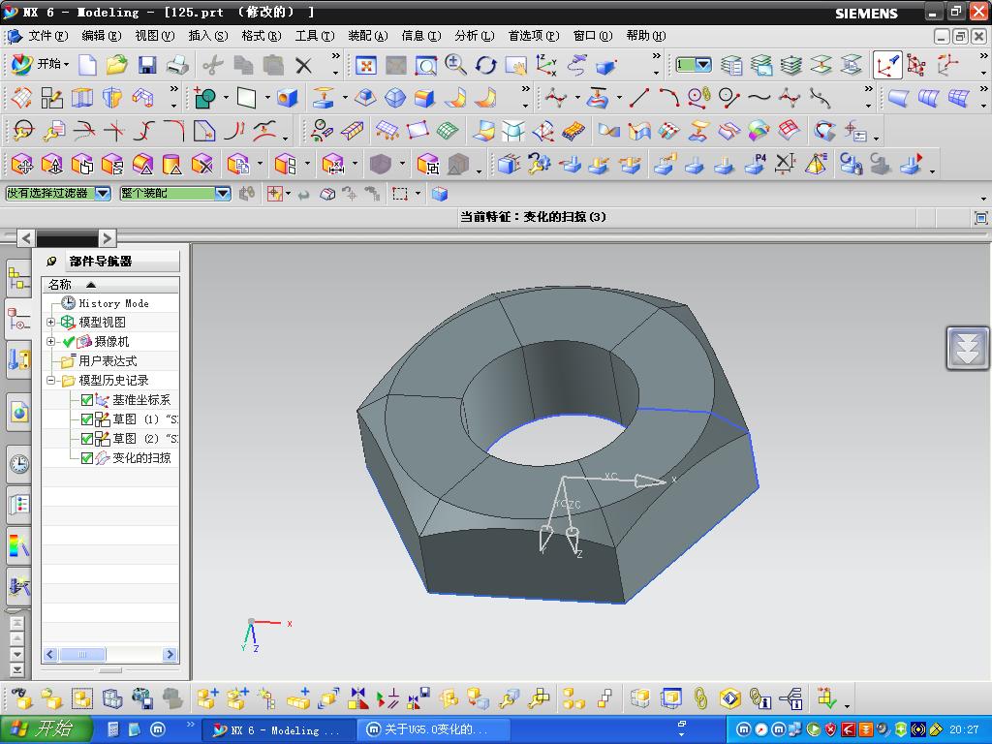
Task: Expand the 模型视图 tree node
Action: 50,322
